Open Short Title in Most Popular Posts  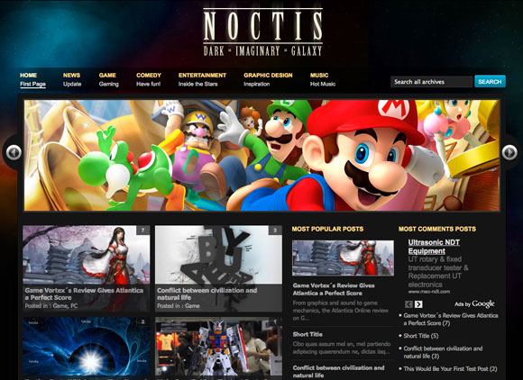307,334
